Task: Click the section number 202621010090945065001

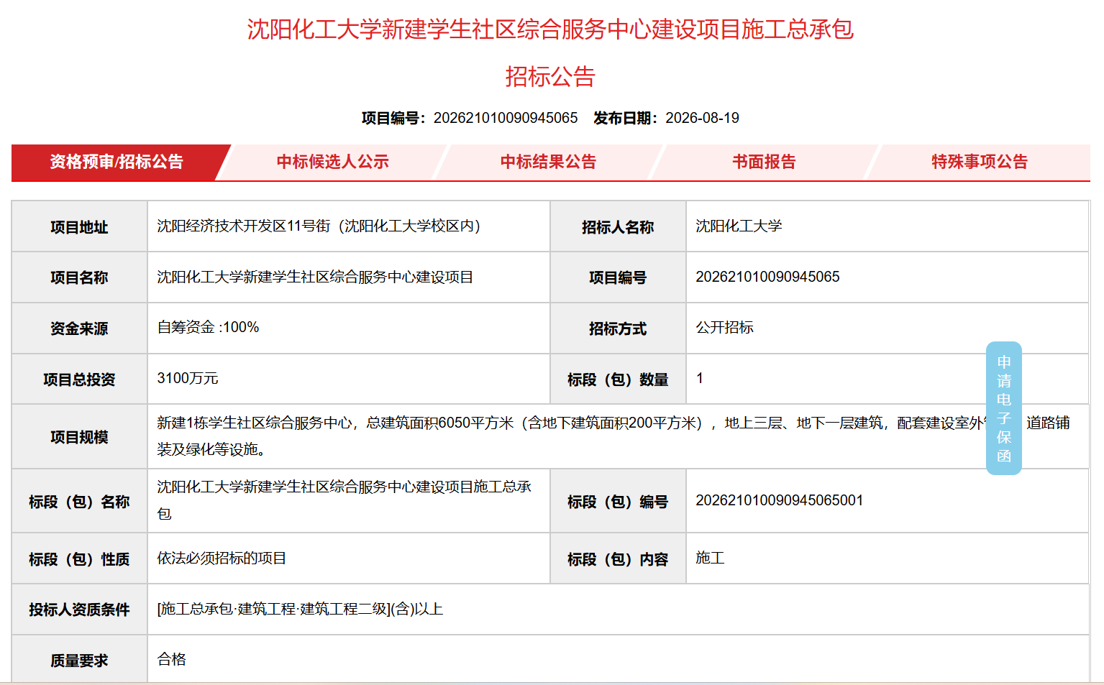Action: coord(779,500)
